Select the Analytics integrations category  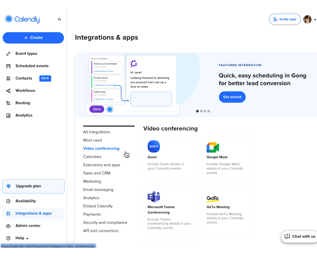(91, 198)
